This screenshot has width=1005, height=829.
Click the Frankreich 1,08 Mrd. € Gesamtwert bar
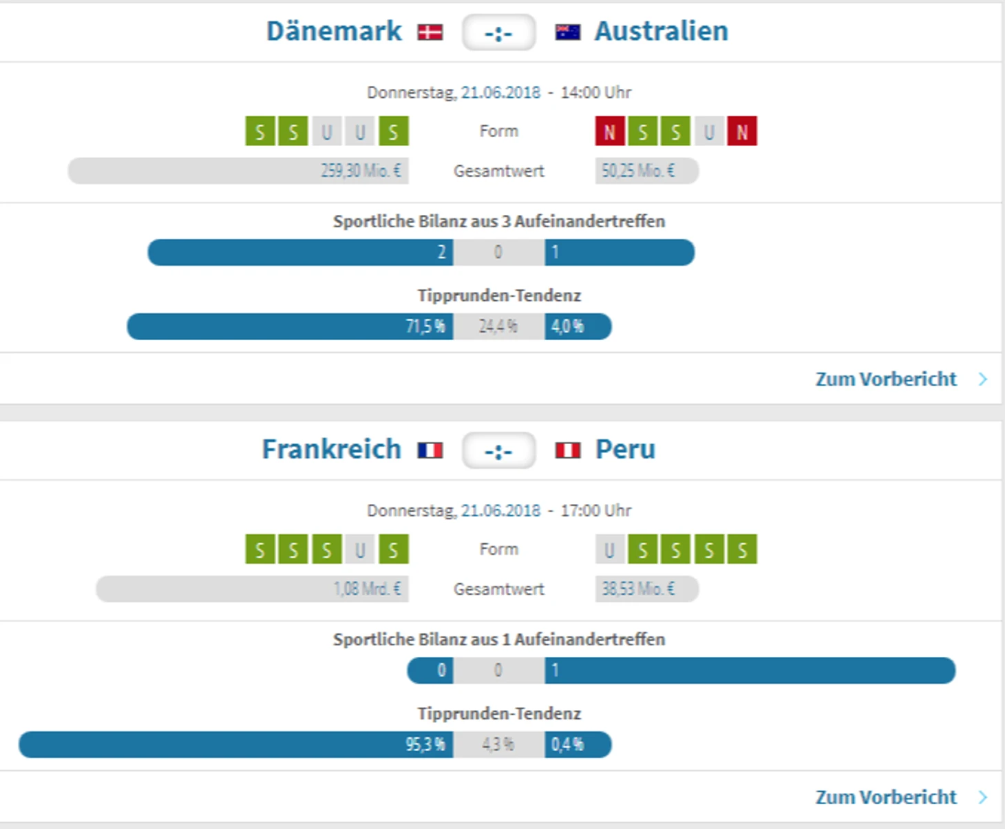click(252, 589)
